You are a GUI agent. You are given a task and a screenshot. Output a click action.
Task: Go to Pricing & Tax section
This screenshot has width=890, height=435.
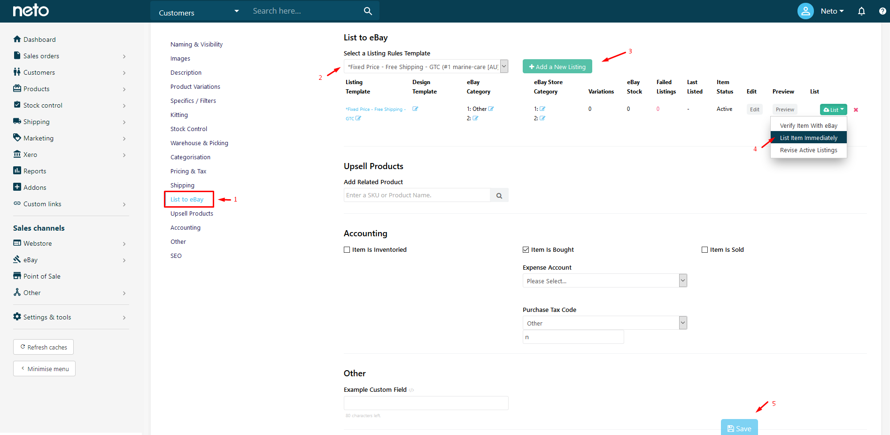tap(188, 171)
